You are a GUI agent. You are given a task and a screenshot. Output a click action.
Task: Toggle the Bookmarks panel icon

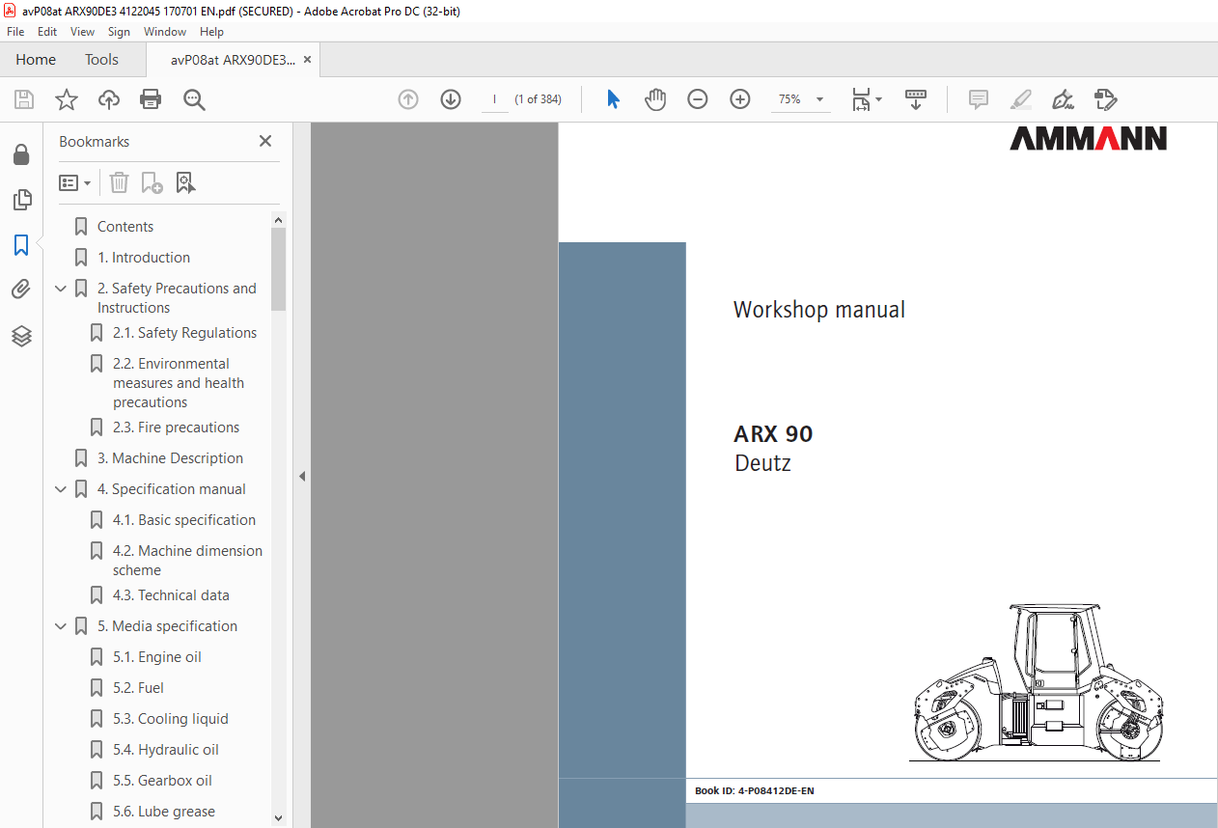click(x=21, y=245)
